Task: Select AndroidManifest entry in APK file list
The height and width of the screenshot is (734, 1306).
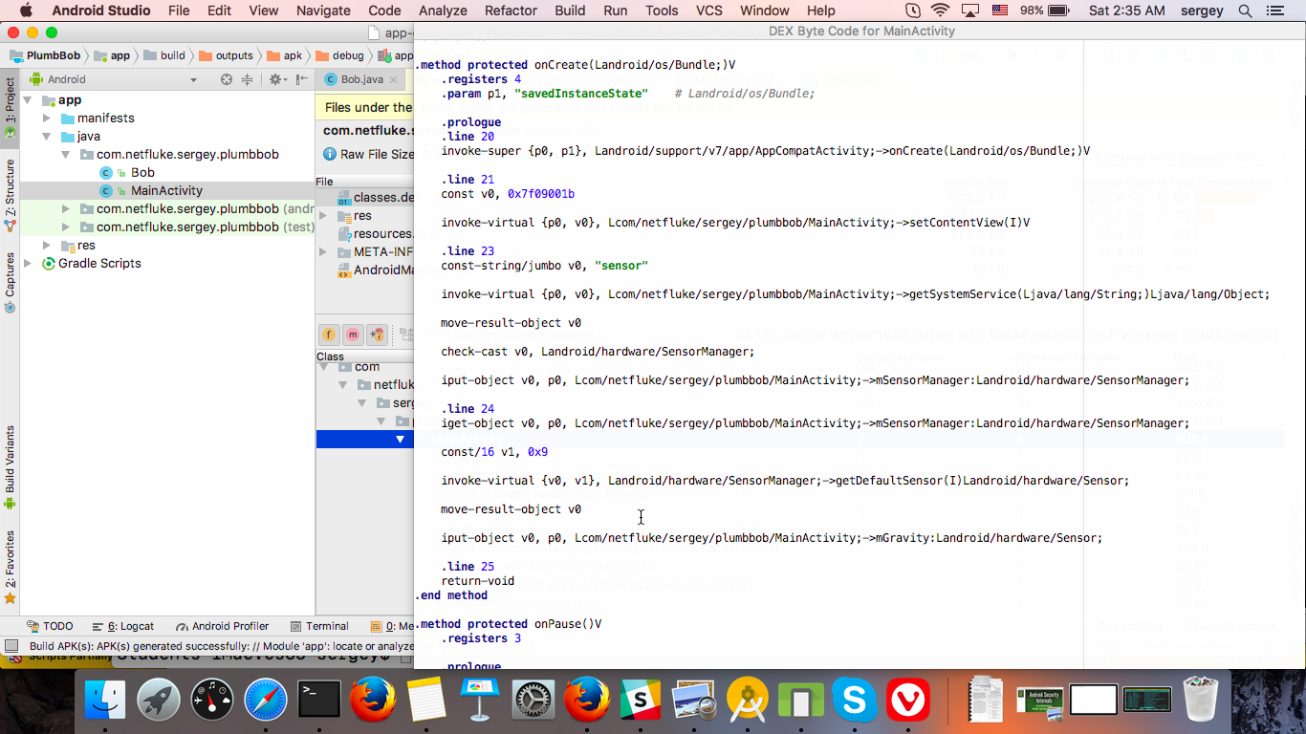Action: click(375, 270)
